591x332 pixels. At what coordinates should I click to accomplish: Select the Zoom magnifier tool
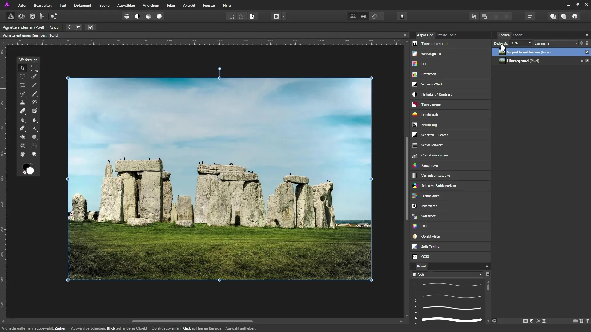pos(34,154)
